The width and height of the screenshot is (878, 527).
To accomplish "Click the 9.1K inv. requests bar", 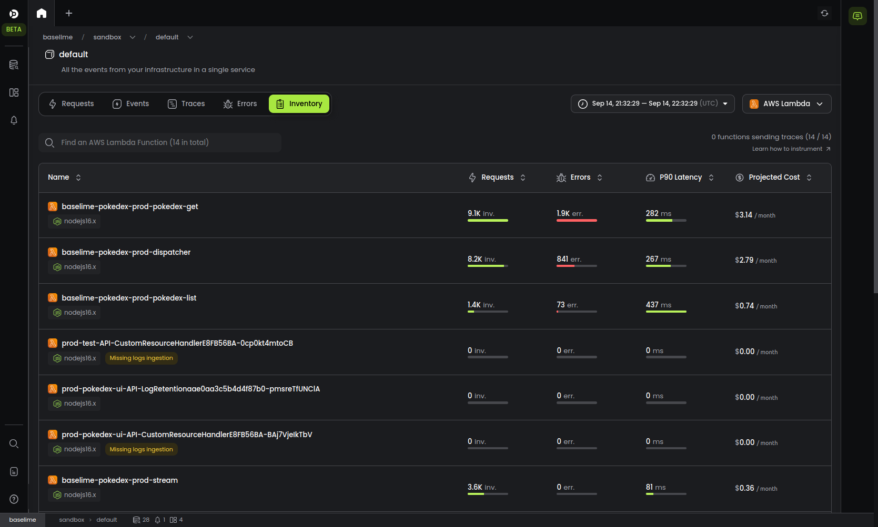I will pyautogui.click(x=488, y=221).
